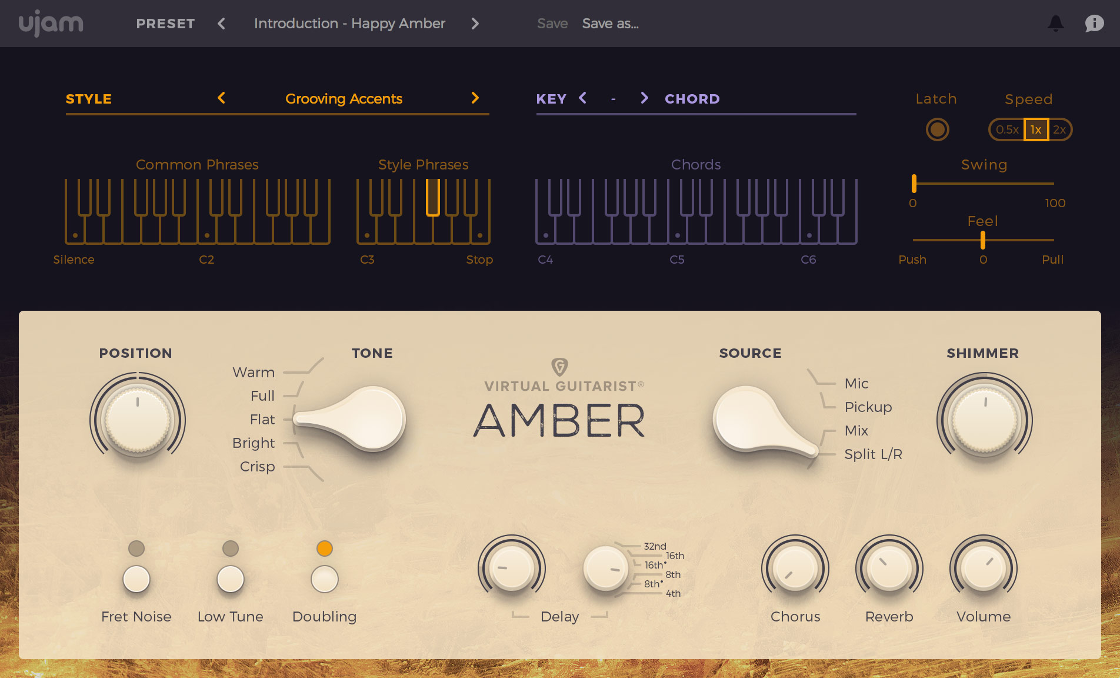Image resolution: width=1120 pixels, height=678 pixels.
Task: Turn the Position knob
Action: point(136,419)
